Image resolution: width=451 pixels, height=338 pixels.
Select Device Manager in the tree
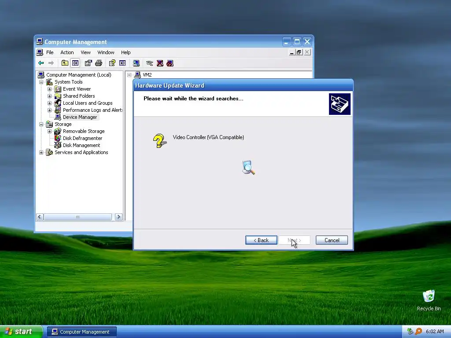pyautogui.click(x=80, y=117)
